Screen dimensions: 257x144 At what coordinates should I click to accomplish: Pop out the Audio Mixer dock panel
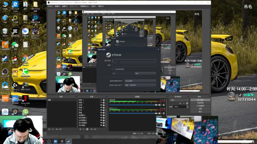[167, 97]
